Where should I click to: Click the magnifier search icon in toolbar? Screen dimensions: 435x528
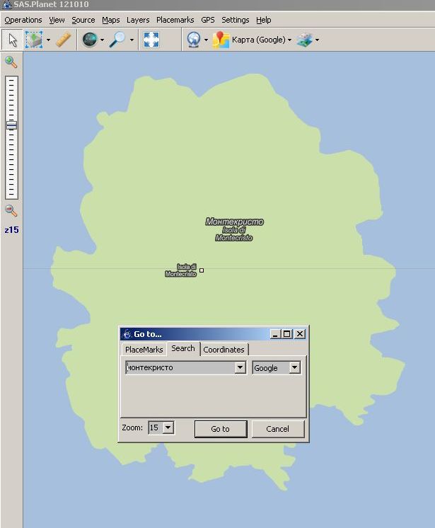pos(117,40)
